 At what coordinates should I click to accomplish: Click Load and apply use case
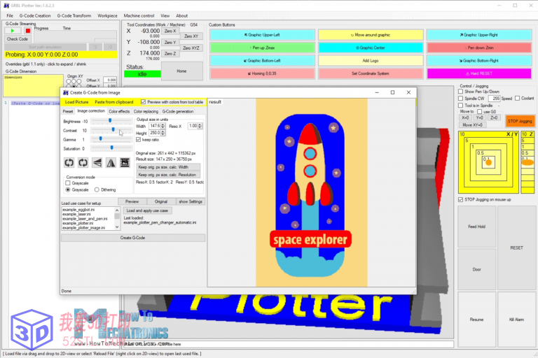coord(147,210)
